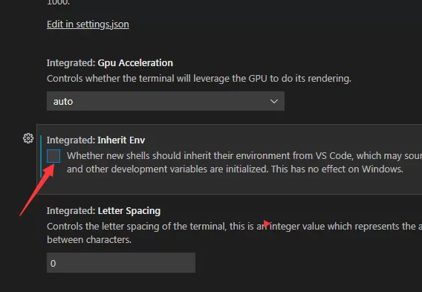Click the Integrated: Letter Spacing heading

[x=103, y=211]
